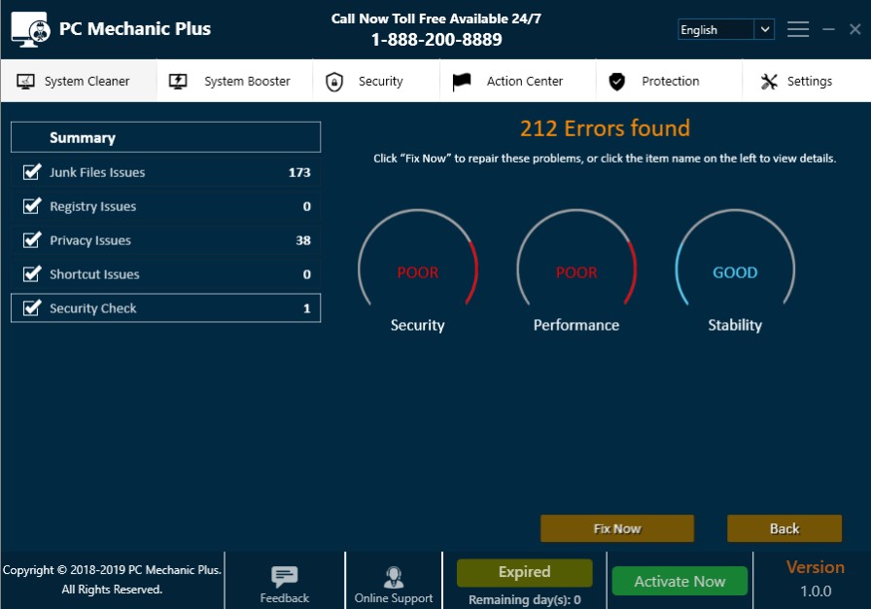Uncheck the Junk Files Issues checkbox
This screenshot has width=871, height=609.
pyautogui.click(x=31, y=172)
